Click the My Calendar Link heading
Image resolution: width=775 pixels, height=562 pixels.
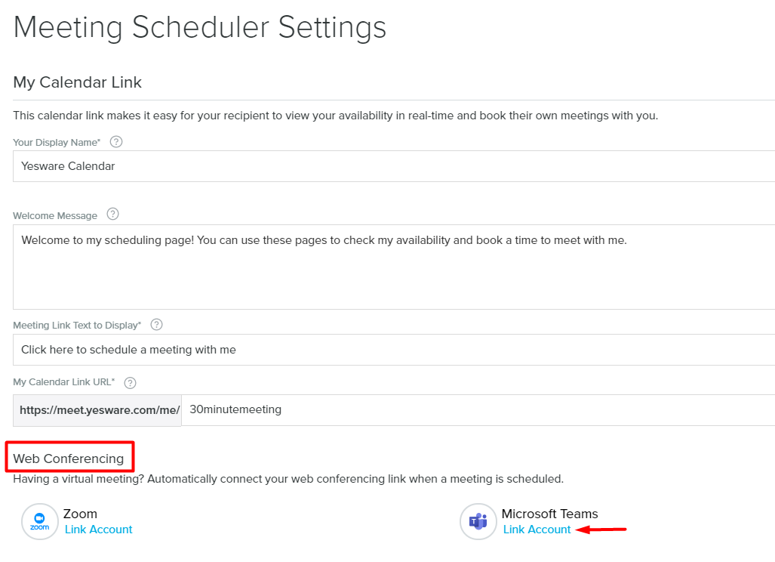point(78,82)
